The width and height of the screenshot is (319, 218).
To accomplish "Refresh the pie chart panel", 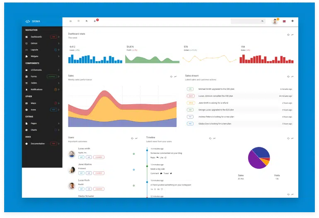I will point(288,138).
